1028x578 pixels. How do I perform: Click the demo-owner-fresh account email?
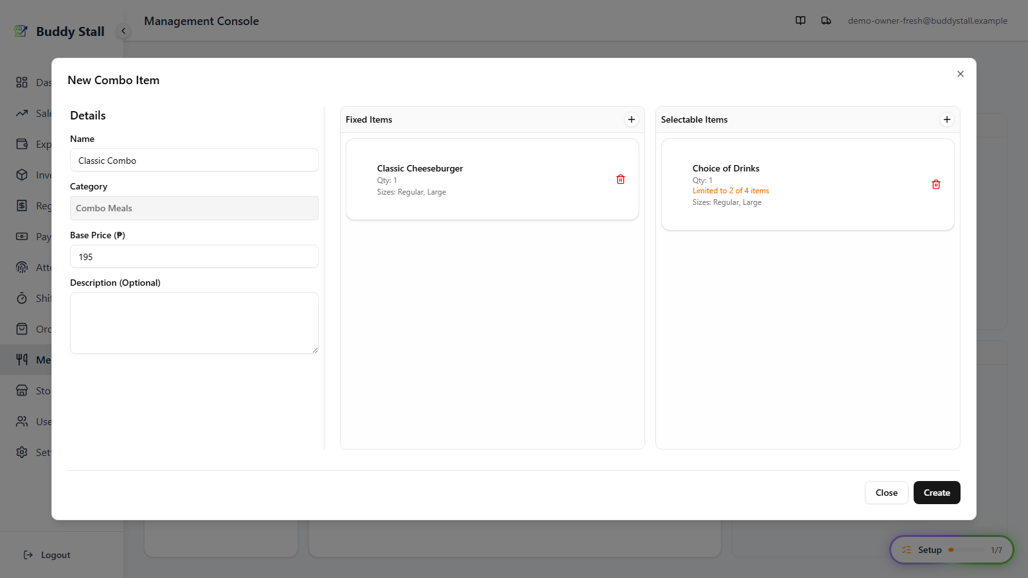[928, 21]
